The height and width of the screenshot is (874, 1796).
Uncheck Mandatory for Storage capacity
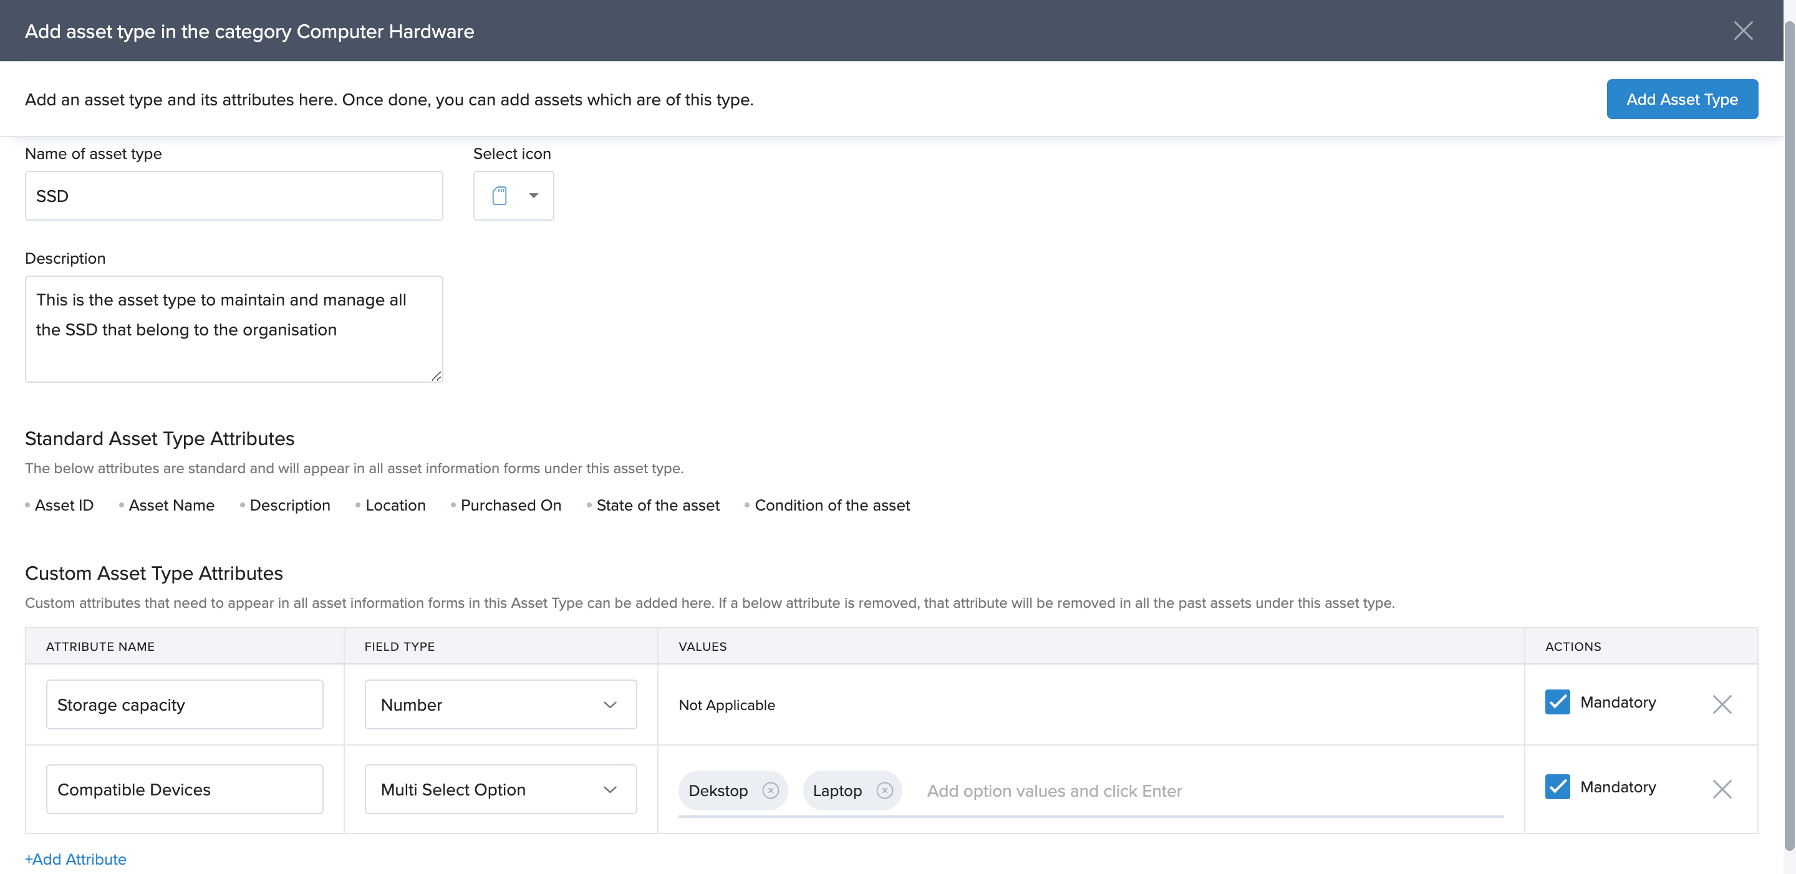click(1557, 702)
